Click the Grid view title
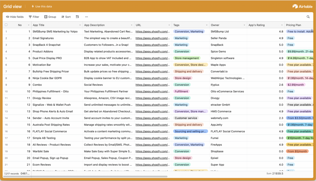 point(13,7)
